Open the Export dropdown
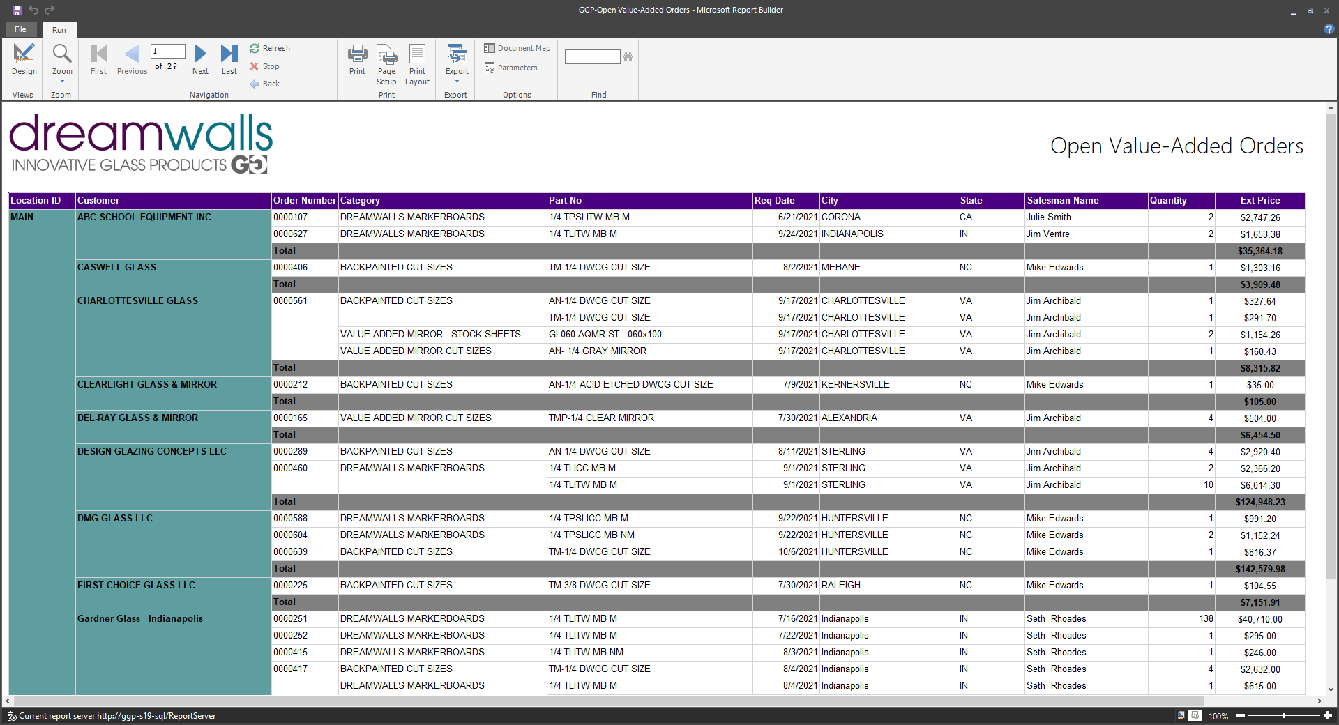 tap(457, 63)
